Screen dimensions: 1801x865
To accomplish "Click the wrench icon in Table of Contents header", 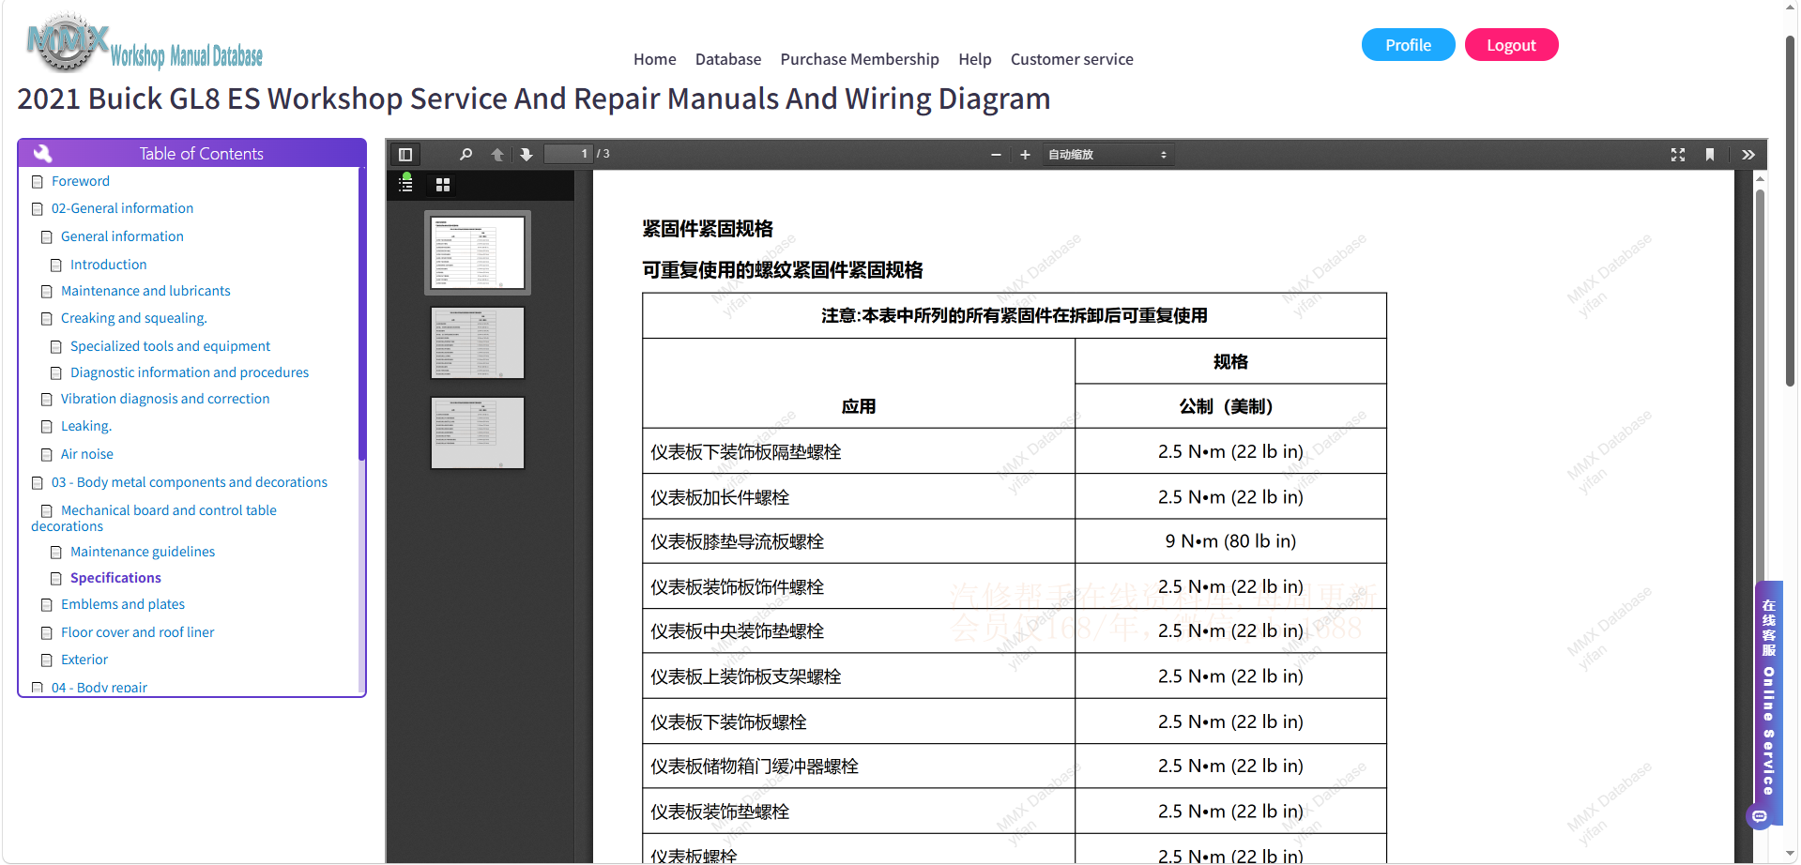I will (42, 153).
